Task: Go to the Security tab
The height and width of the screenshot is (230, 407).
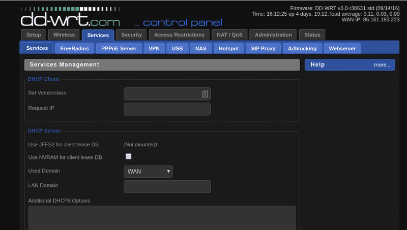Action: click(x=131, y=35)
